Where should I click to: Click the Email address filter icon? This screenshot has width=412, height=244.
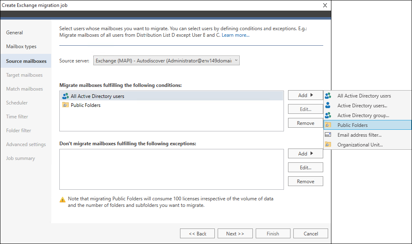click(328, 135)
